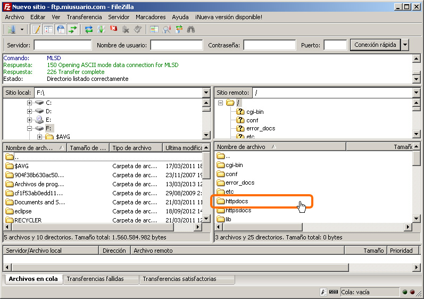Click the folder icon of RECYCLER
Image resolution: width=424 pixels, height=299 pixels.
(x=10, y=220)
